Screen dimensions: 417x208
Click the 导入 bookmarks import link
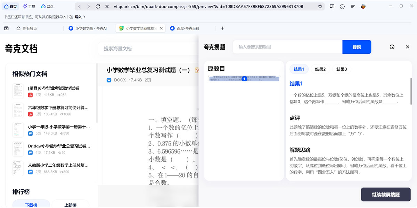pos(78,17)
